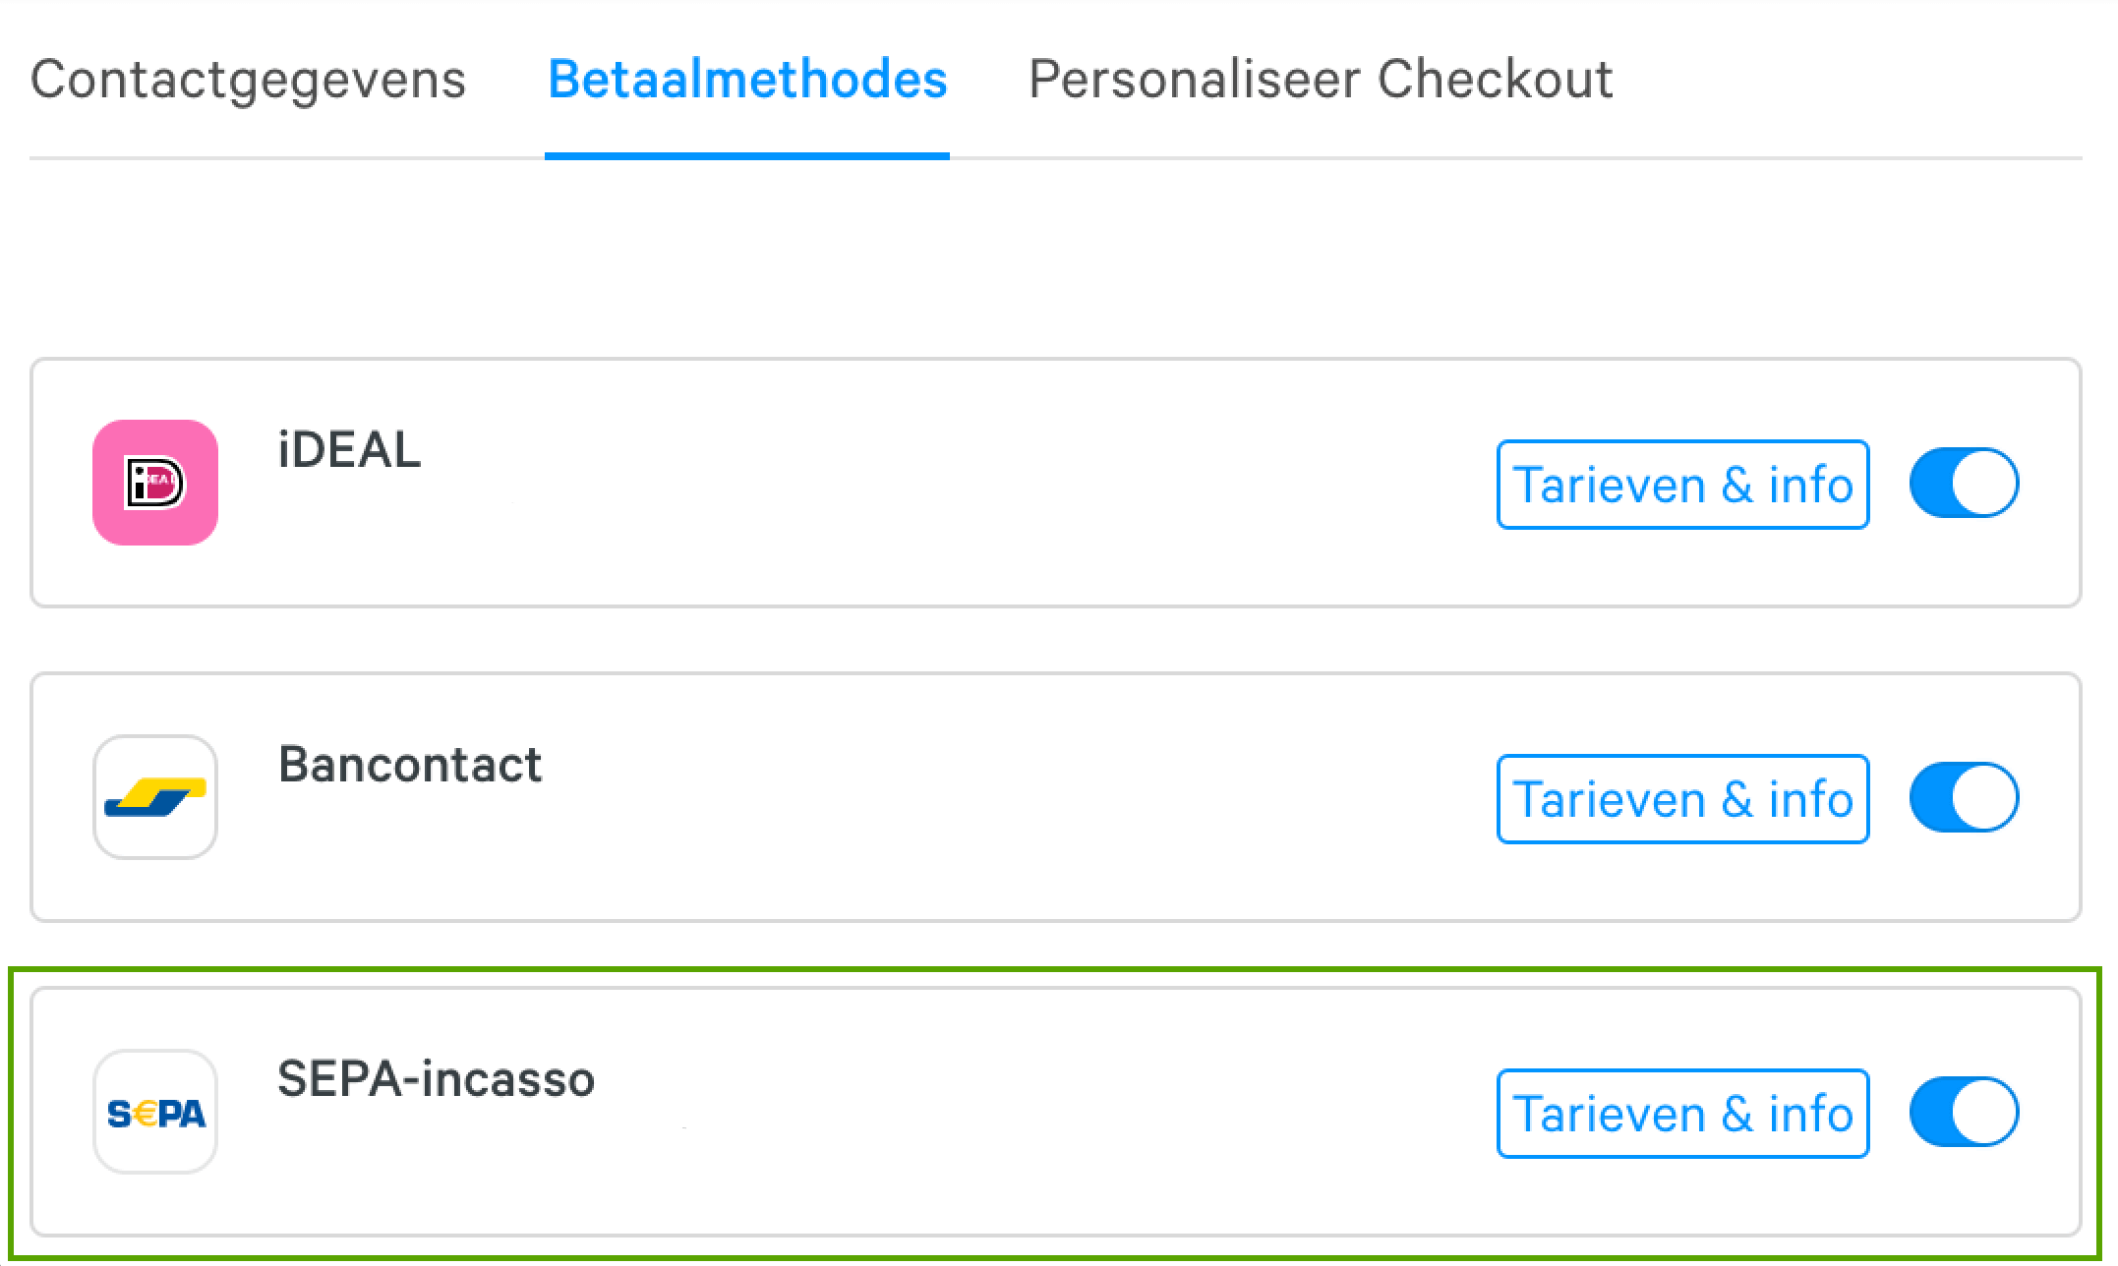Click the iDEAL payment method name
Screen dimensions: 2118x1266
pos(349,450)
